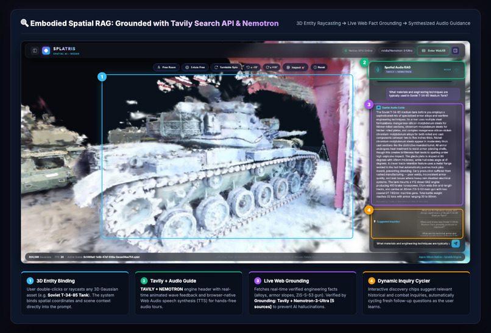This screenshot has width=491, height=333.
Task: Rotate view by minus 15 degrees
Action: pyautogui.click(x=252, y=68)
